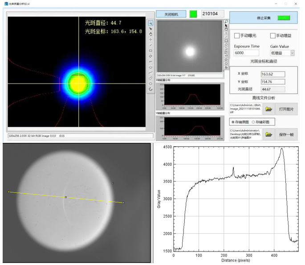The image size is (305, 265).
Task: Click the left endpoint handle of yellow line
Action: (8, 192)
